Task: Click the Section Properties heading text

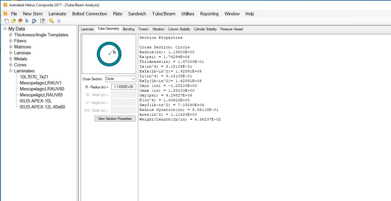Action: (161, 38)
